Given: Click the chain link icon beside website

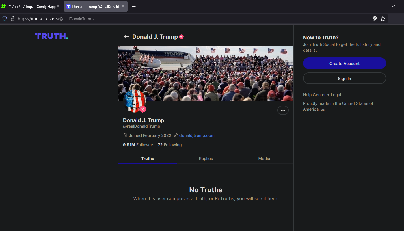Looking at the screenshot, I should coord(176,135).
